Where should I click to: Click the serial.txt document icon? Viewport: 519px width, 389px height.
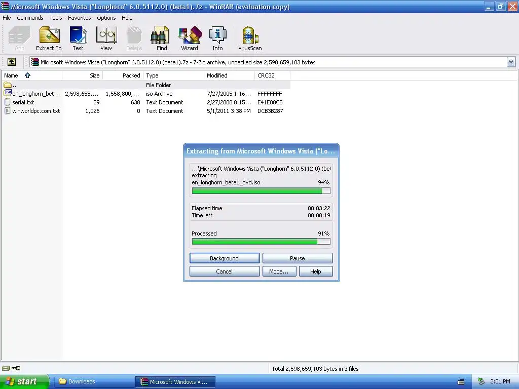(7, 102)
